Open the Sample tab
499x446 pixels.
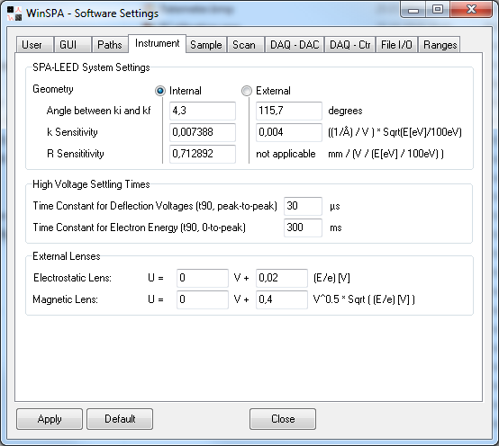[x=206, y=44]
